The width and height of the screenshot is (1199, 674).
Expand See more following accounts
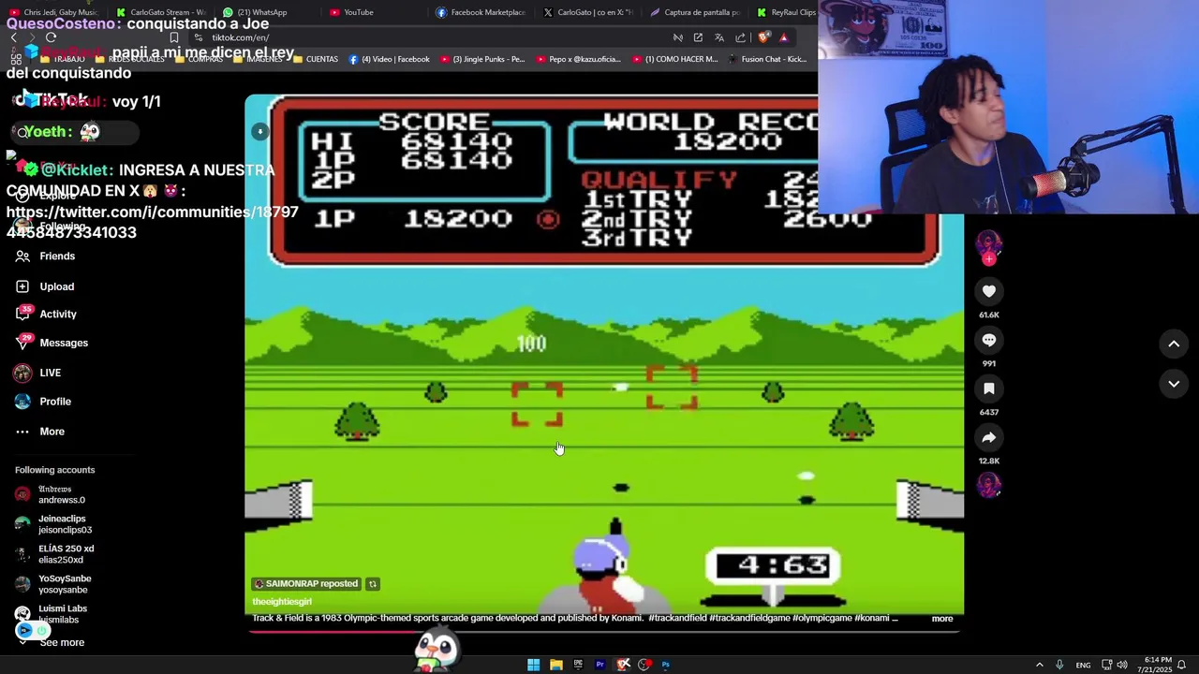(53, 642)
